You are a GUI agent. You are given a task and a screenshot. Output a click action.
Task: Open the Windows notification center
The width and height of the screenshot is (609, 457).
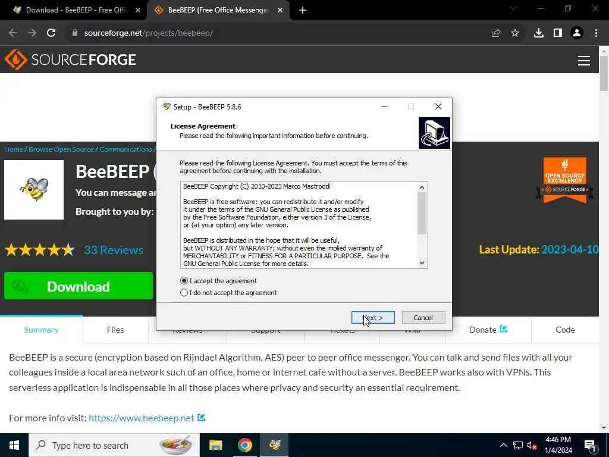[x=591, y=445]
